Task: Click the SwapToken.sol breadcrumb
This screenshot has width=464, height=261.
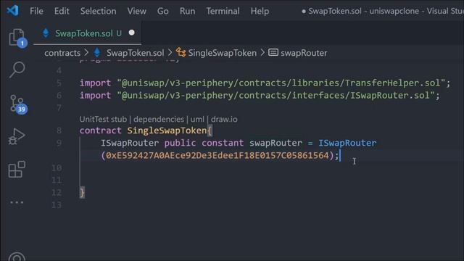Action: pos(135,53)
